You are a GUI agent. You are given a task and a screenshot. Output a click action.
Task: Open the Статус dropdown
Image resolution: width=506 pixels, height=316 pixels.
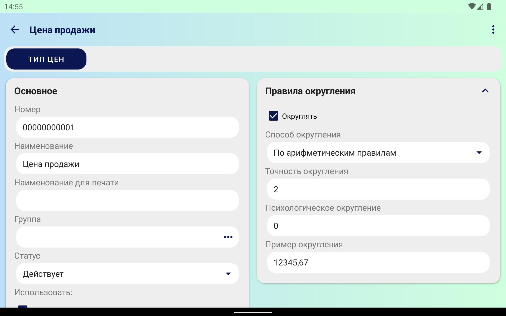[x=127, y=274]
